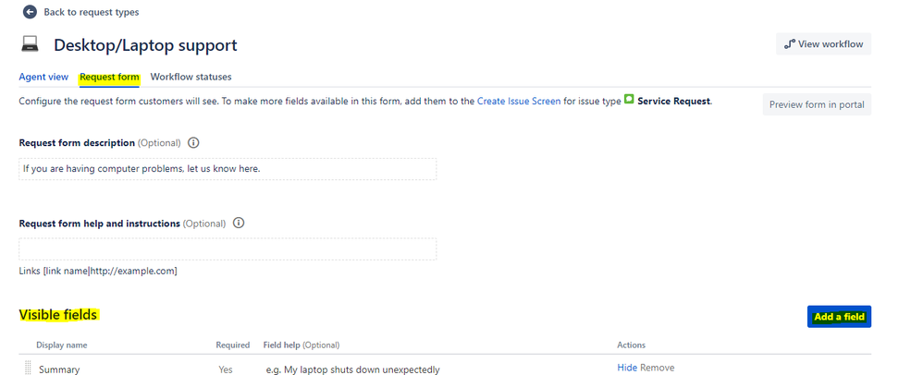Click info icon next to Request form description
The image size is (923, 375).
click(x=193, y=143)
